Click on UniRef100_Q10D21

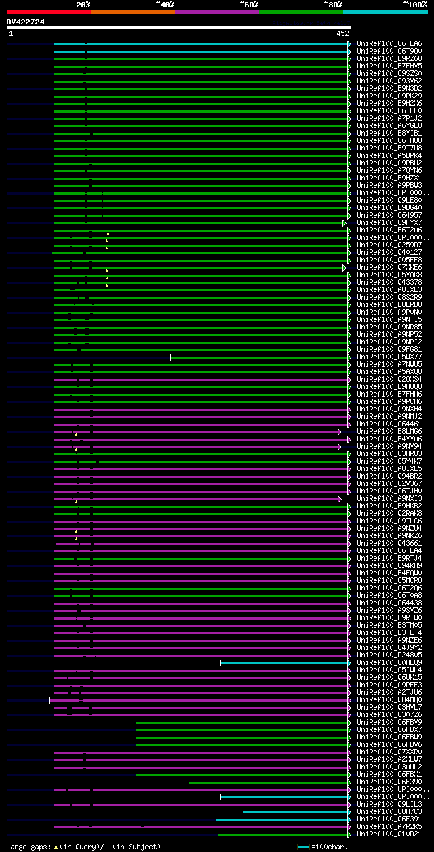click(x=389, y=834)
